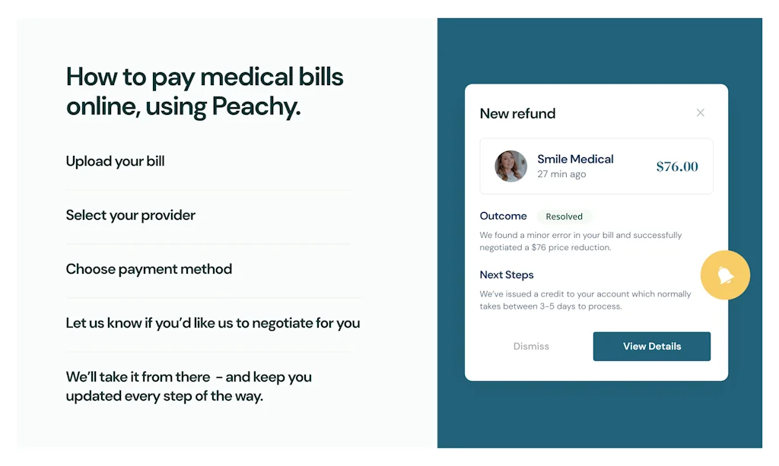Image resolution: width=779 pixels, height=466 pixels.
Task: Click the yellow notification bell icon
Action: pyautogui.click(x=724, y=274)
